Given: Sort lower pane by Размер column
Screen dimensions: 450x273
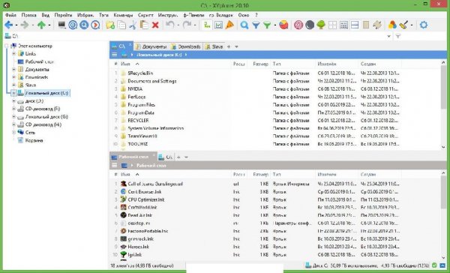Looking at the screenshot, I should click(259, 175).
